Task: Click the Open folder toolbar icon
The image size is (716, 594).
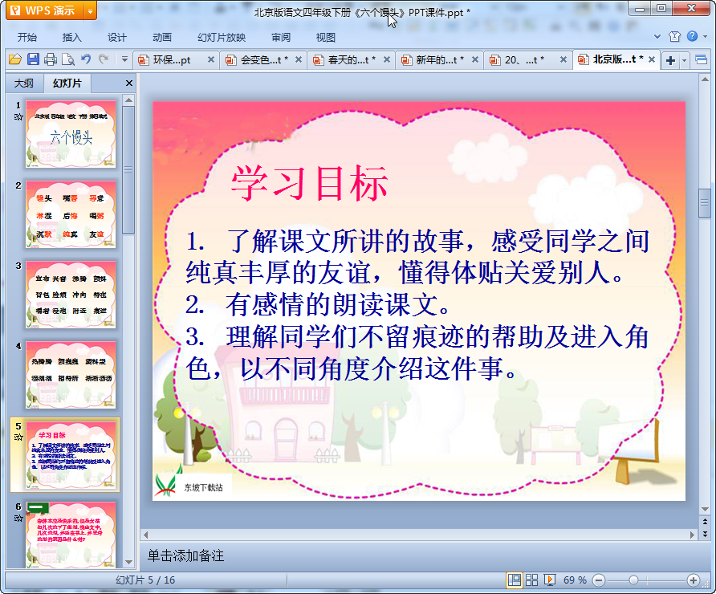Action: [x=15, y=59]
